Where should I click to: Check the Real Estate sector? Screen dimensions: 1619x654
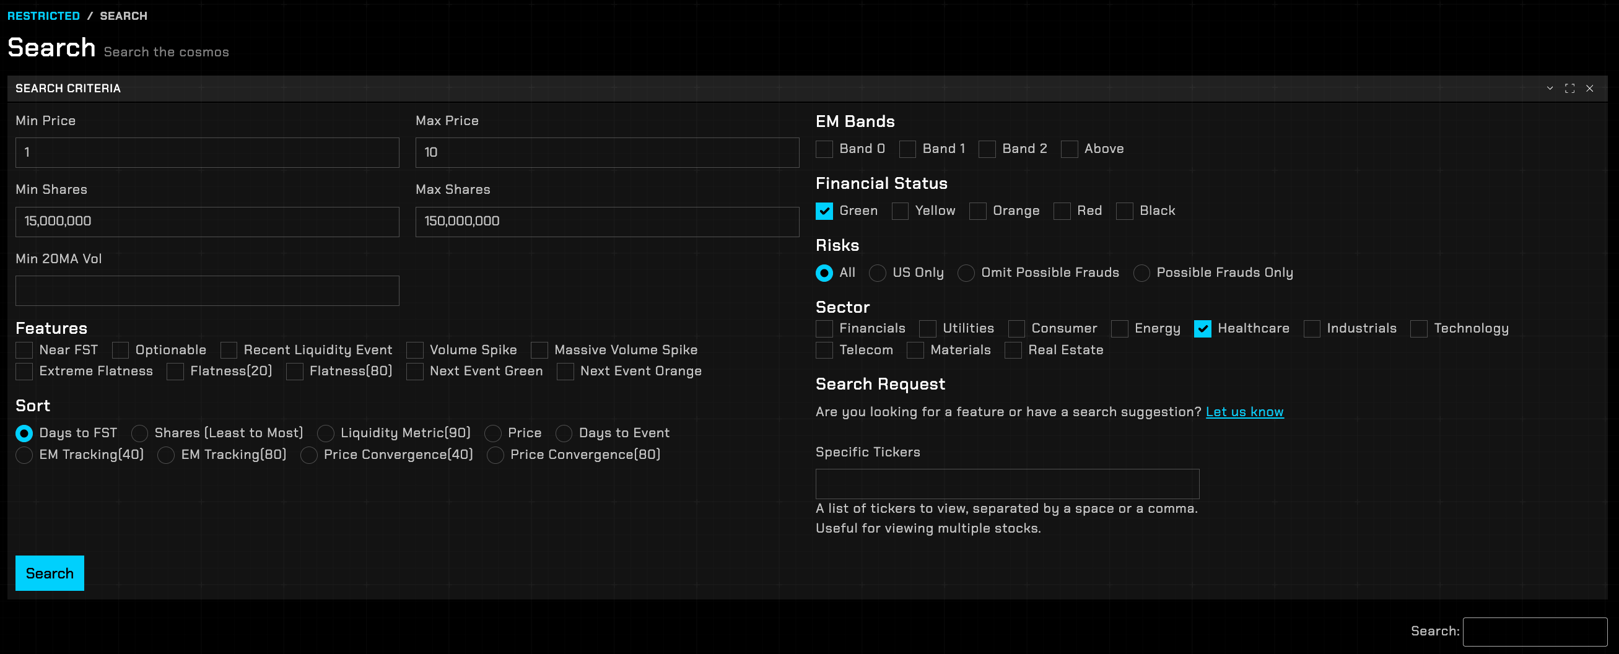tap(1013, 350)
